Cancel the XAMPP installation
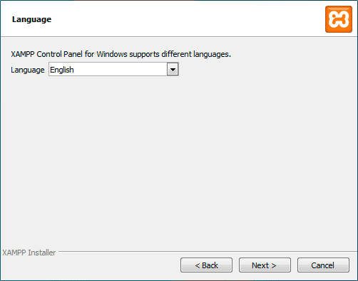This screenshot has height=281, width=358. click(x=323, y=265)
